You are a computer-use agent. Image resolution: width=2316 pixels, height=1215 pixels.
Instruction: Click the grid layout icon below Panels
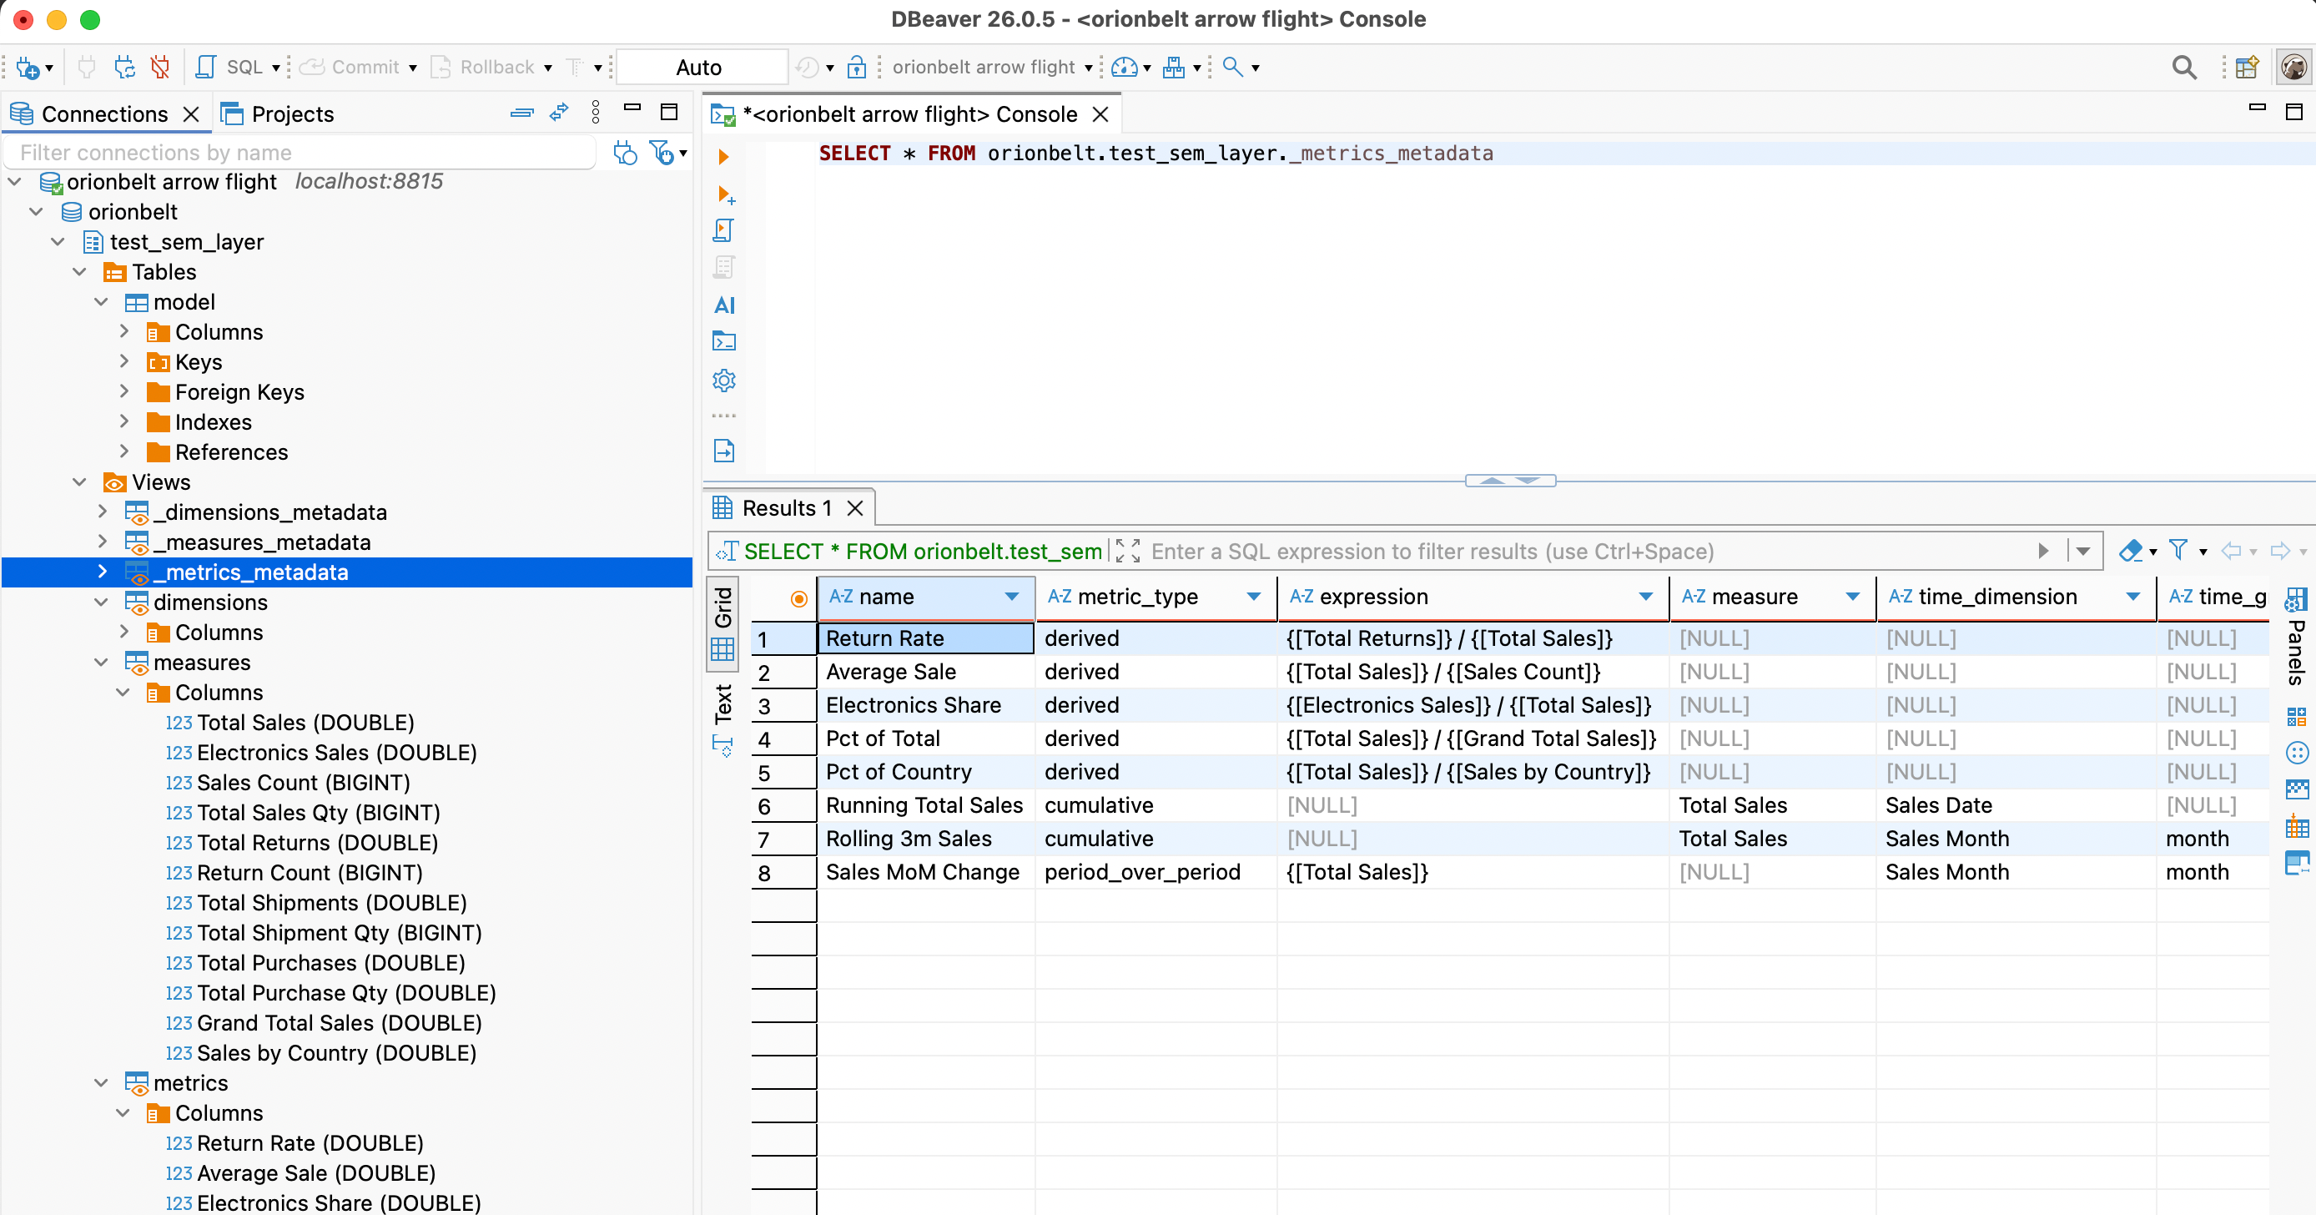pos(2296,717)
